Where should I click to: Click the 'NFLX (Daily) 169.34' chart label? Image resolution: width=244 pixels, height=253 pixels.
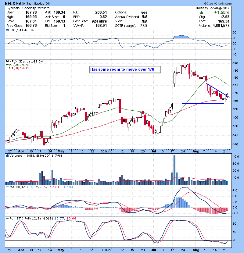click(x=26, y=61)
